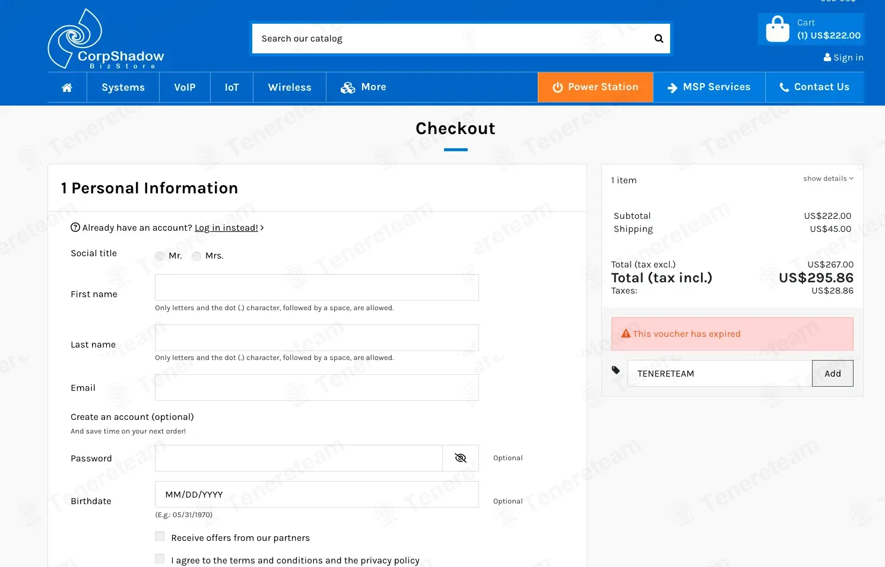Select the Mr. social title

point(160,256)
